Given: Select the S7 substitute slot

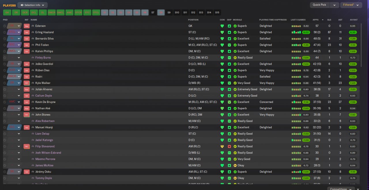Looking at the screenshot, I should click(x=153, y=12).
